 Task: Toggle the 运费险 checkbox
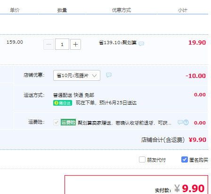[x=56, y=122]
